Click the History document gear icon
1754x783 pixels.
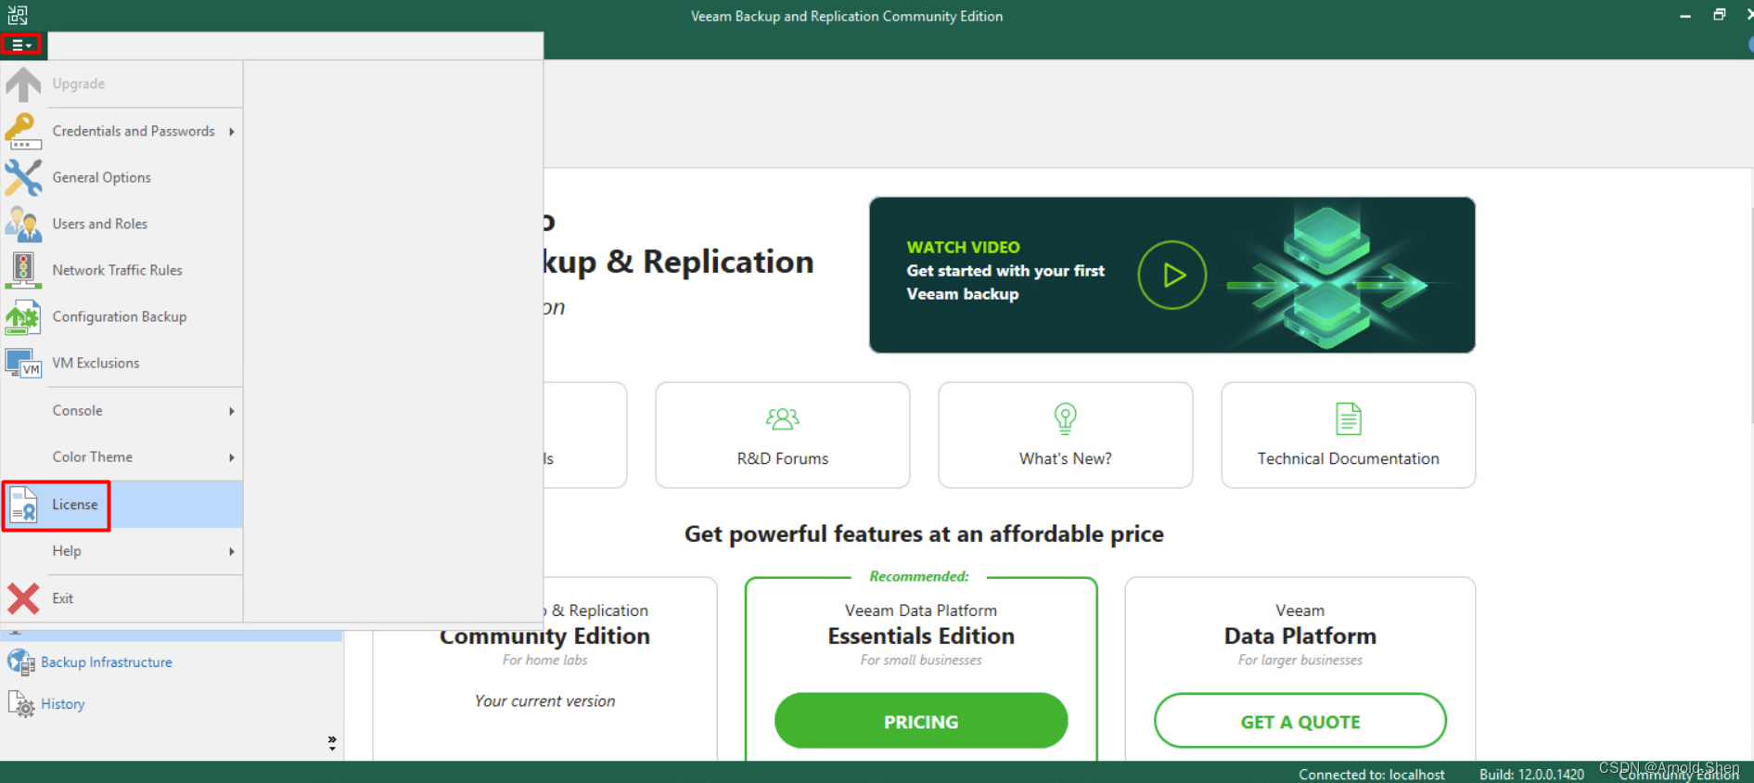(x=20, y=704)
